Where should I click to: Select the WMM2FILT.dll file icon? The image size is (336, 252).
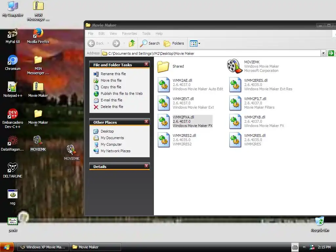coord(235,103)
